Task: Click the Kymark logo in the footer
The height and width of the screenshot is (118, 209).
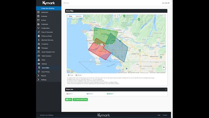Action: tap(104, 115)
